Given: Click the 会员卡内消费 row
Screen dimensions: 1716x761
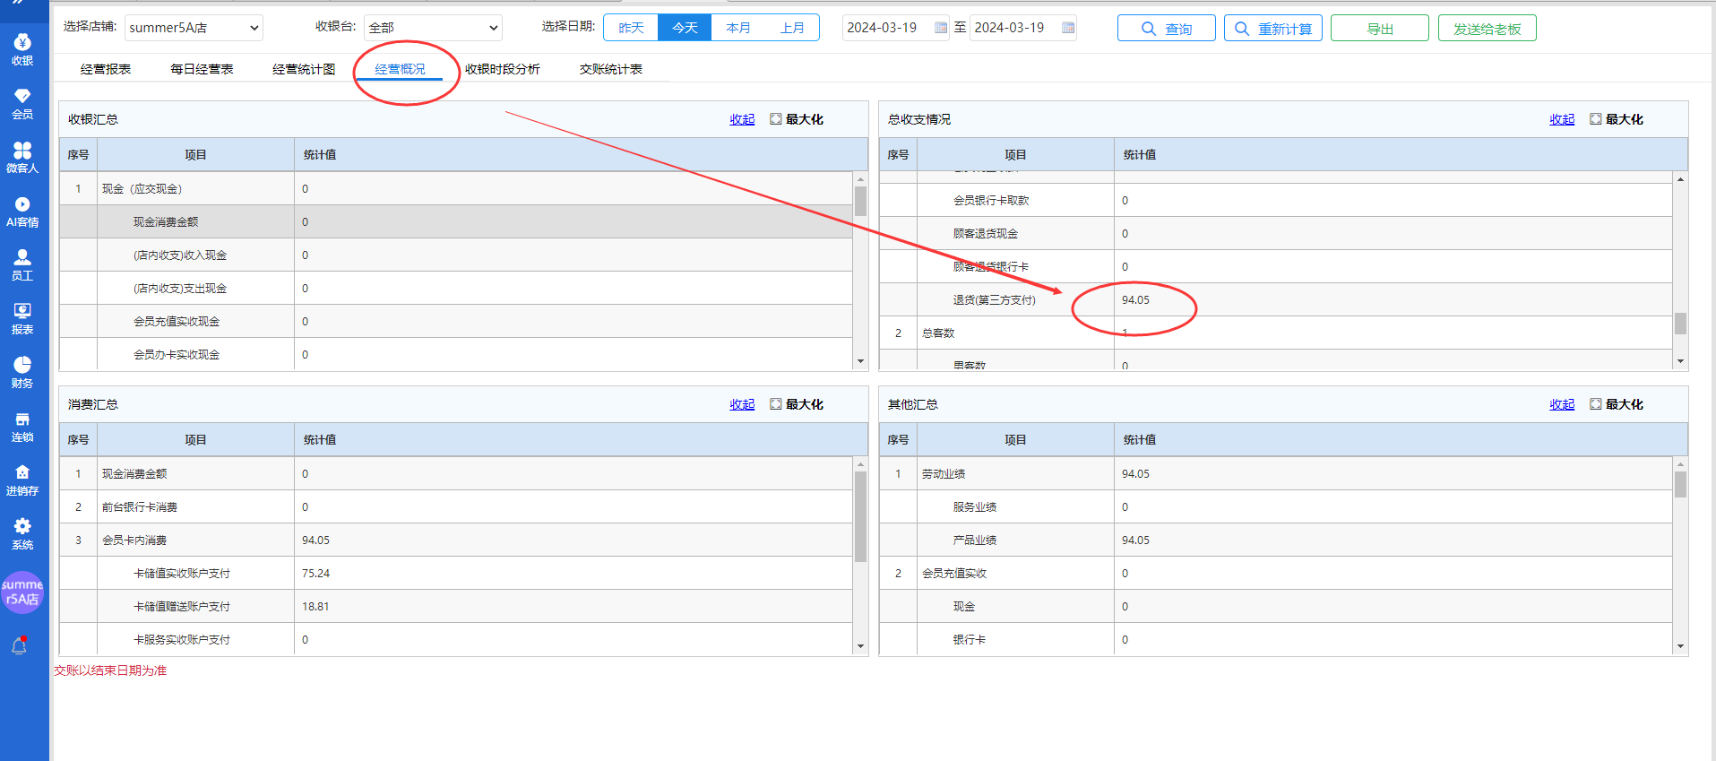Looking at the screenshot, I should pos(456,540).
